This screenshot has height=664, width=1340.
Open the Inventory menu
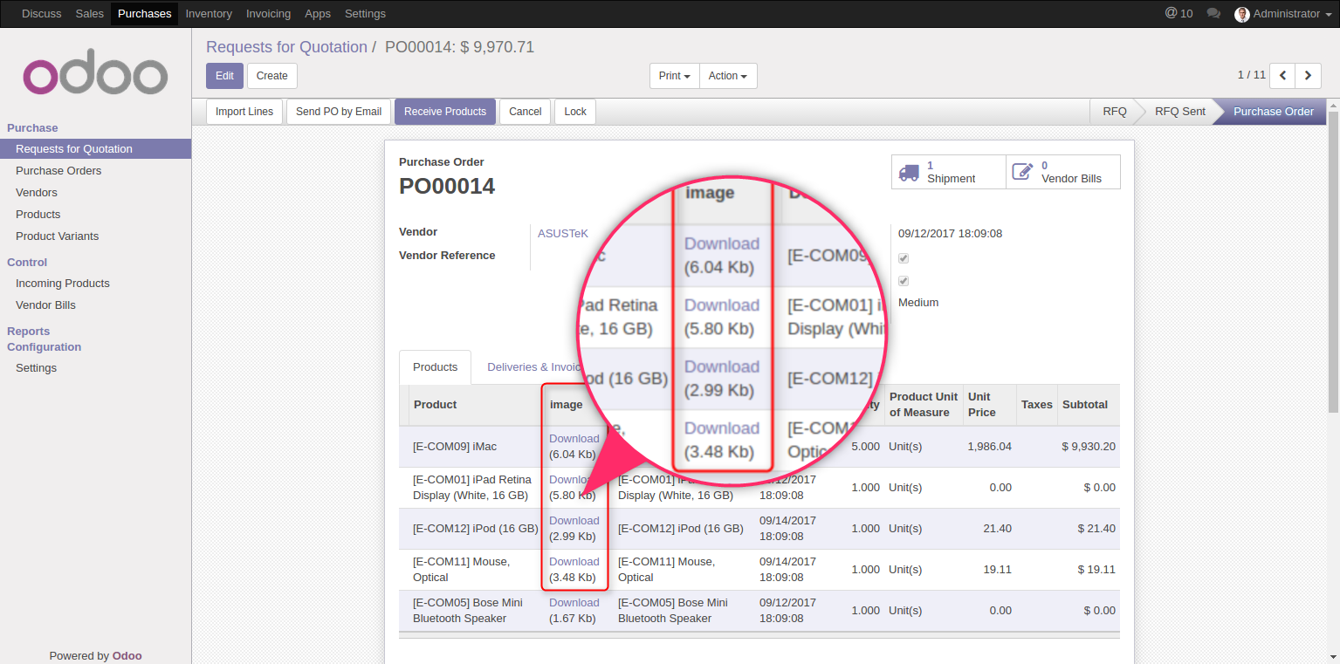[x=209, y=13]
